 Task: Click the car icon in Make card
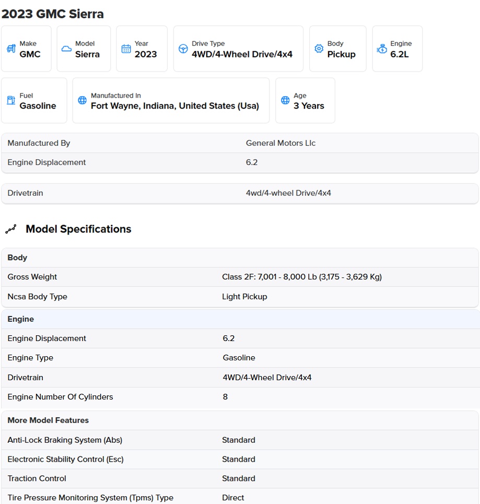(11, 49)
